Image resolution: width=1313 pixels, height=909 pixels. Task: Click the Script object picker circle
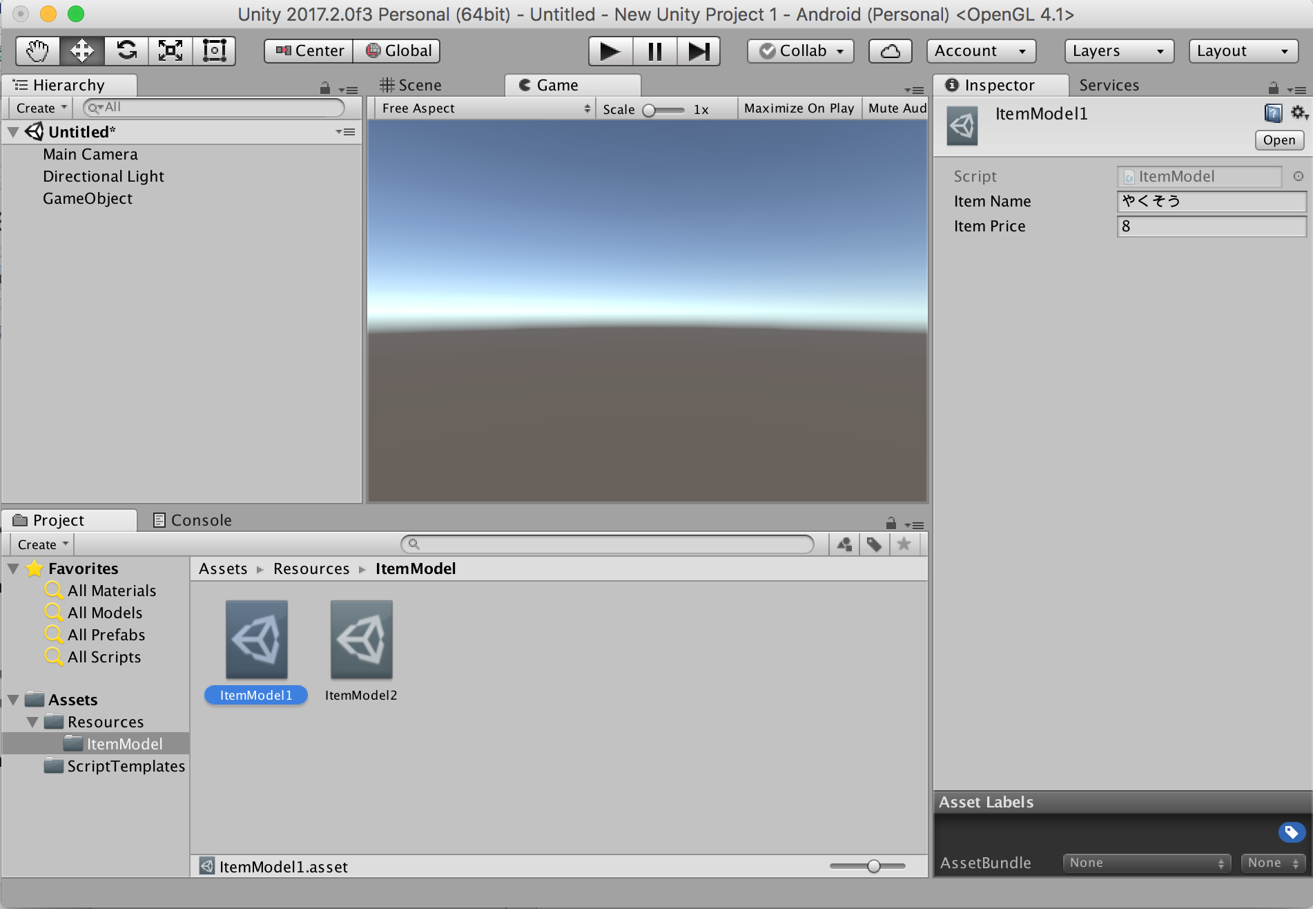tap(1299, 176)
